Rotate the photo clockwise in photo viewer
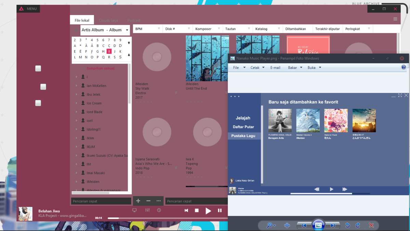Viewport: 410px width, 231px height. (357, 225)
